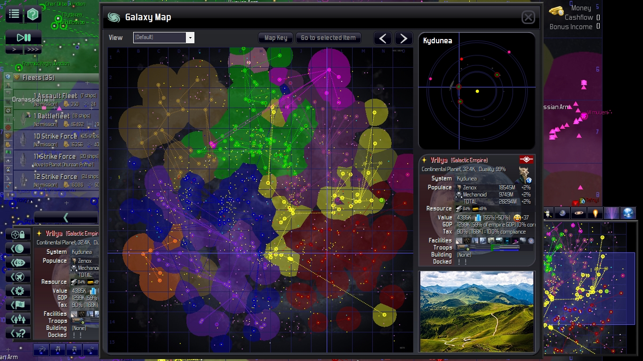The height and width of the screenshot is (361, 643).
Task: Click the magenta highlighted system inside green territory
Action: (x=213, y=145)
